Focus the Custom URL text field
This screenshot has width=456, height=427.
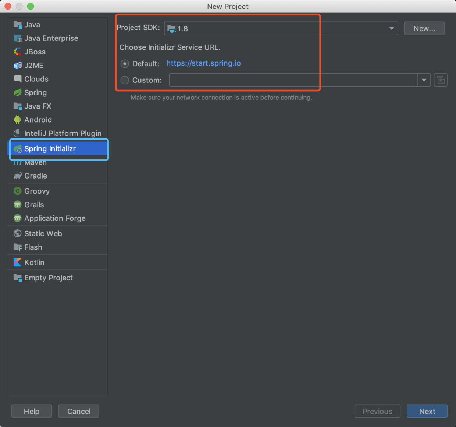pyautogui.click(x=293, y=80)
